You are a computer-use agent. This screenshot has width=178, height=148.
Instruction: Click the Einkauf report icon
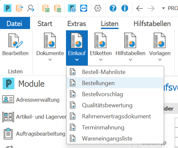click(77, 40)
